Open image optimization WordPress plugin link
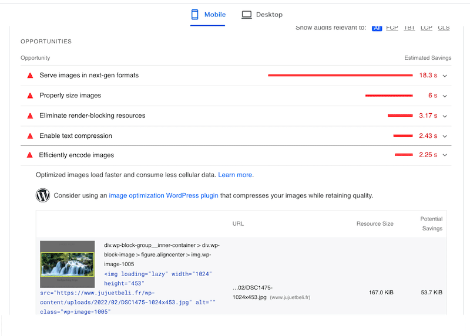The image size is (470, 336). [x=163, y=195]
